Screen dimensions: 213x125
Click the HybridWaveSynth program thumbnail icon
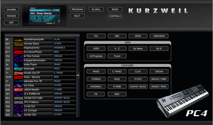(18, 40)
